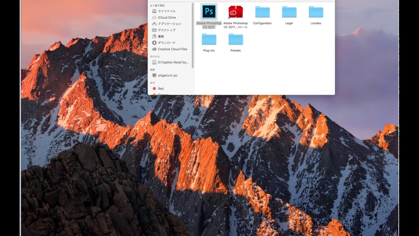Screen dimensions: 419x236
Task: Select the red Photoshop uninstaller alias icon
Action: click(235, 12)
